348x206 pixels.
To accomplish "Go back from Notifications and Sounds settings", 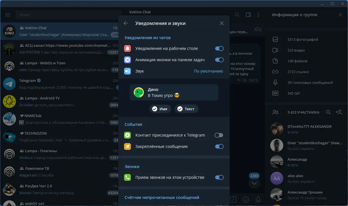I will point(126,23).
